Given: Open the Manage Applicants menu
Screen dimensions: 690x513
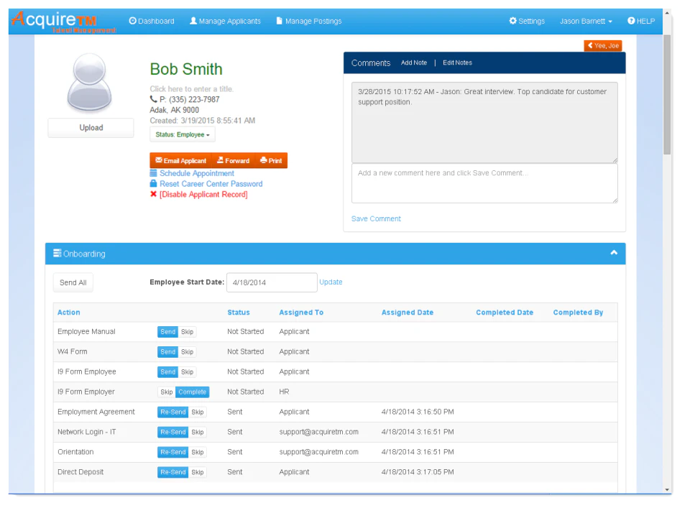Looking at the screenshot, I should [225, 21].
